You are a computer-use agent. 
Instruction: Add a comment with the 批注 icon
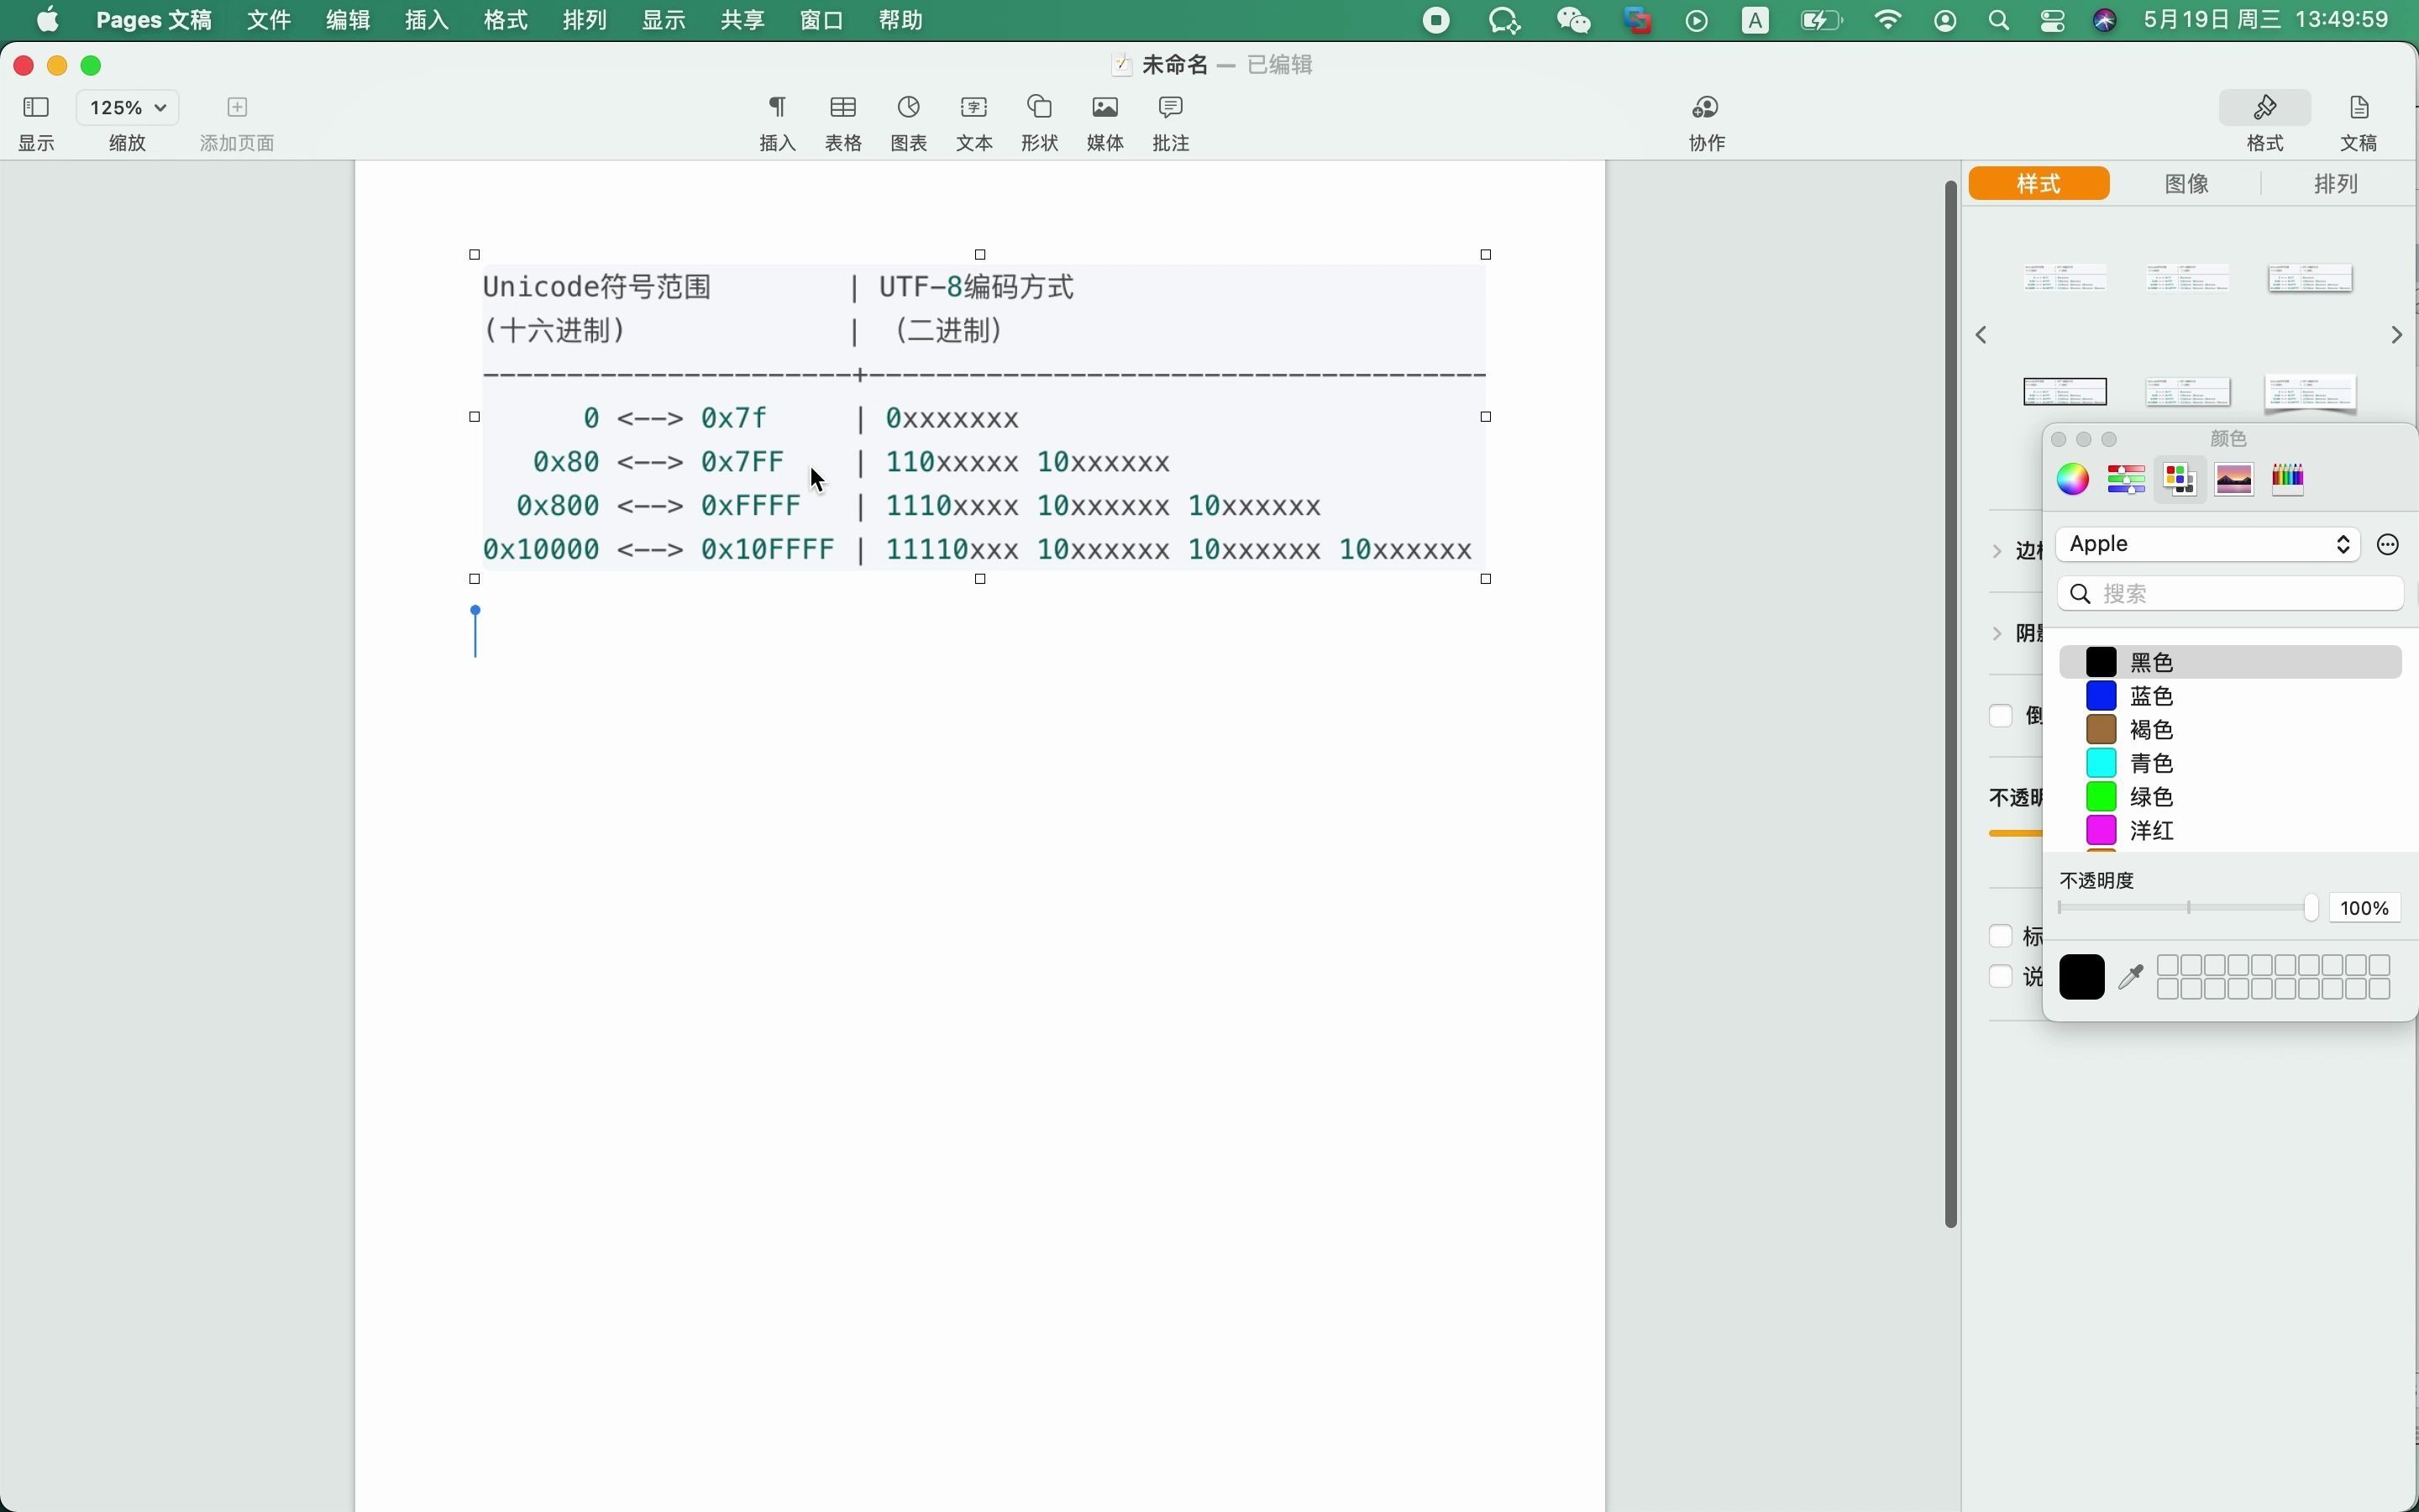click(1169, 122)
